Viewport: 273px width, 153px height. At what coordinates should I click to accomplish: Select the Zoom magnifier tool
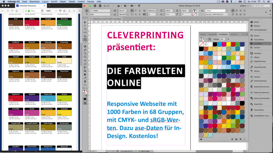[x=85, y=85]
